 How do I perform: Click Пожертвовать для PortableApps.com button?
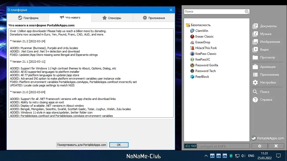[82, 145]
